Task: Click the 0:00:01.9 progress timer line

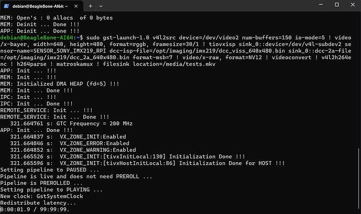Action: tap(35, 210)
